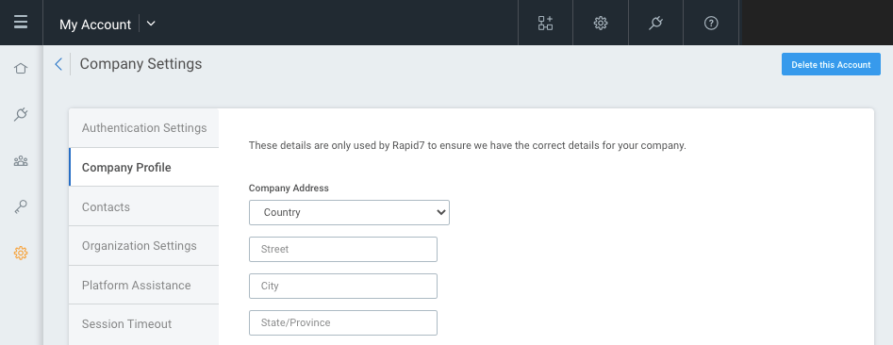Viewport: 893px width, 345px height.
Task: Click the Delete this Account button
Action: pyautogui.click(x=831, y=64)
